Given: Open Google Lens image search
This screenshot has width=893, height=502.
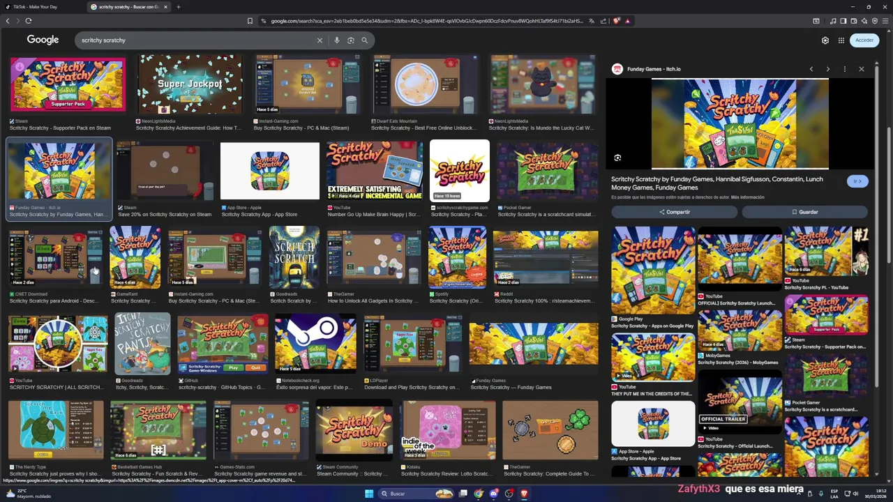Looking at the screenshot, I should [350, 40].
